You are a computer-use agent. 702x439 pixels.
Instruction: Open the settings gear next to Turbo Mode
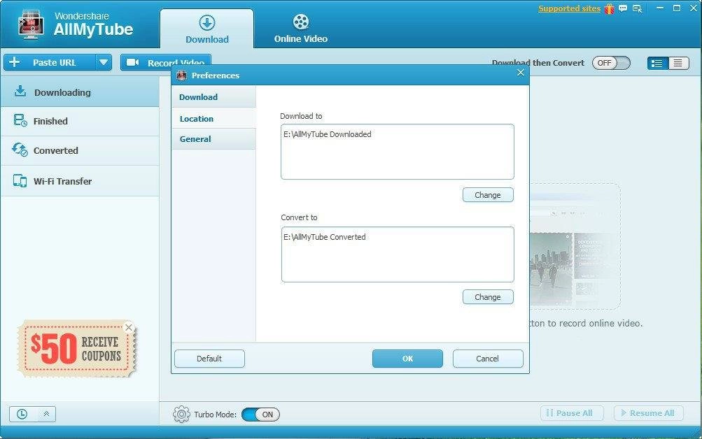point(181,415)
